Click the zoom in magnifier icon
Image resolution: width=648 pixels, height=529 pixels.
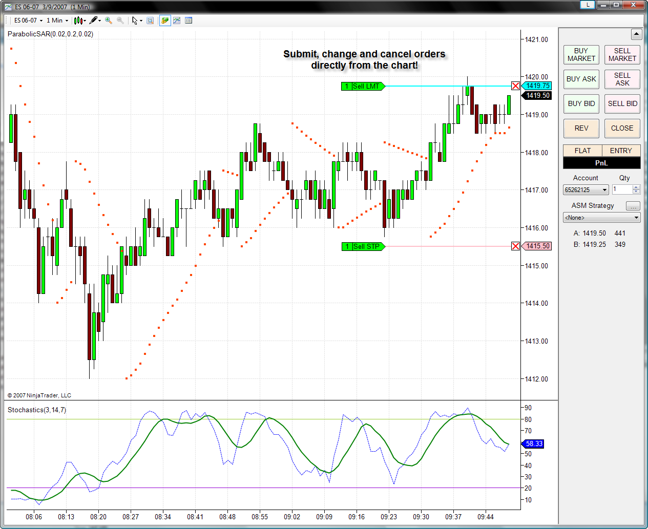click(x=109, y=20)
